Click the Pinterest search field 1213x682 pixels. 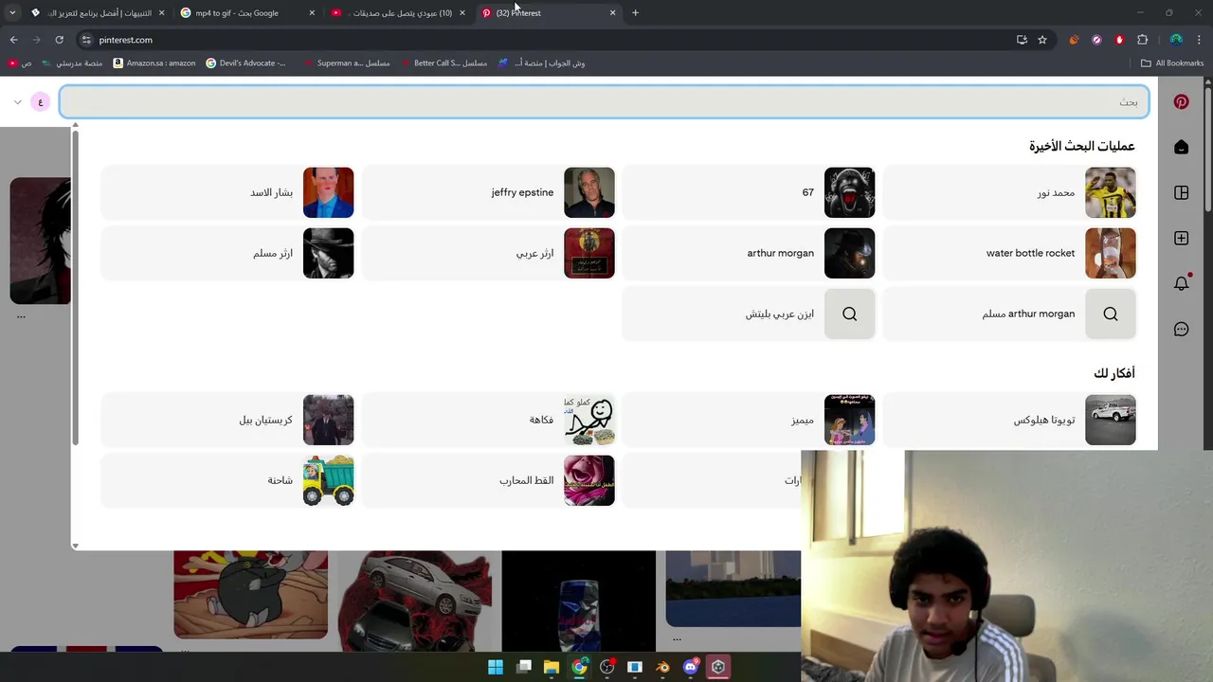(x=604, y=101)
